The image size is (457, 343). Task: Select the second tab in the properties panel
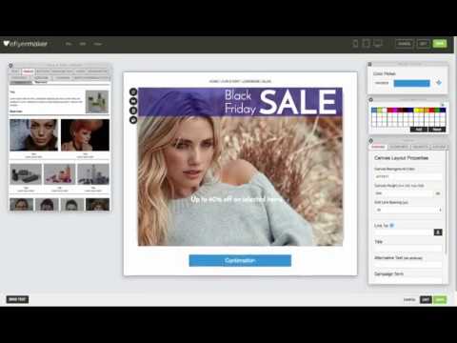pyautogui.click(x=399, y=147)
